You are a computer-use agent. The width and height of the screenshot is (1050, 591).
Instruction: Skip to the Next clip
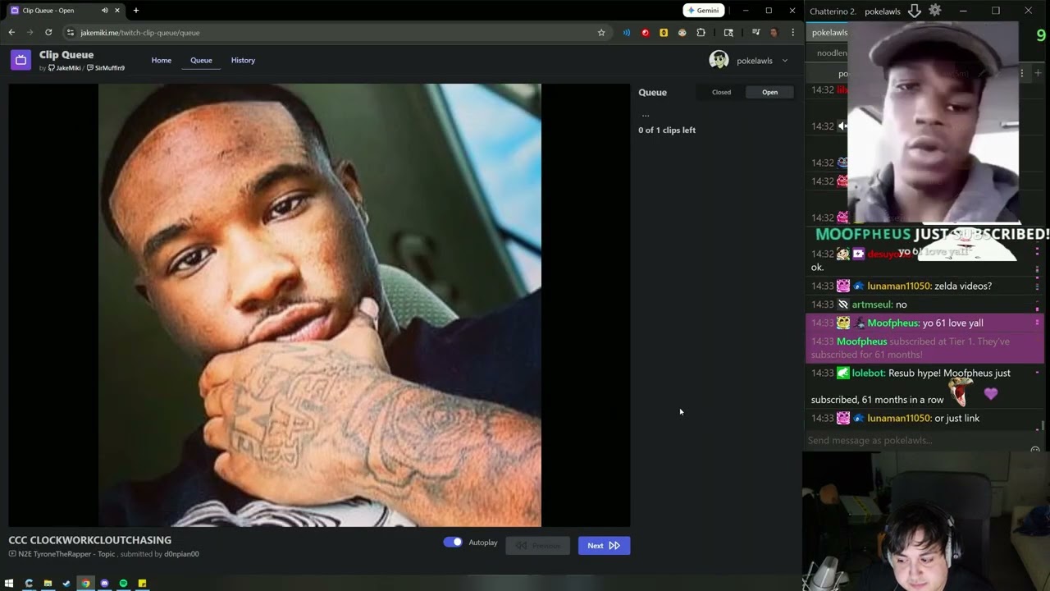click(x=604, y=546)
